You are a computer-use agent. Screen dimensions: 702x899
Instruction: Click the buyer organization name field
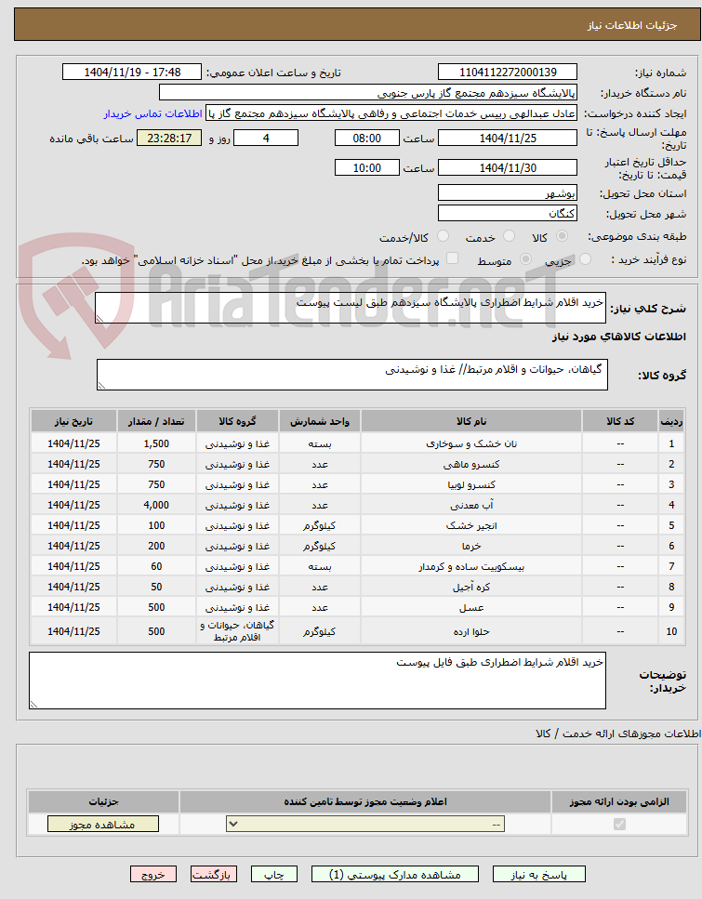click(x=368, y=93)
